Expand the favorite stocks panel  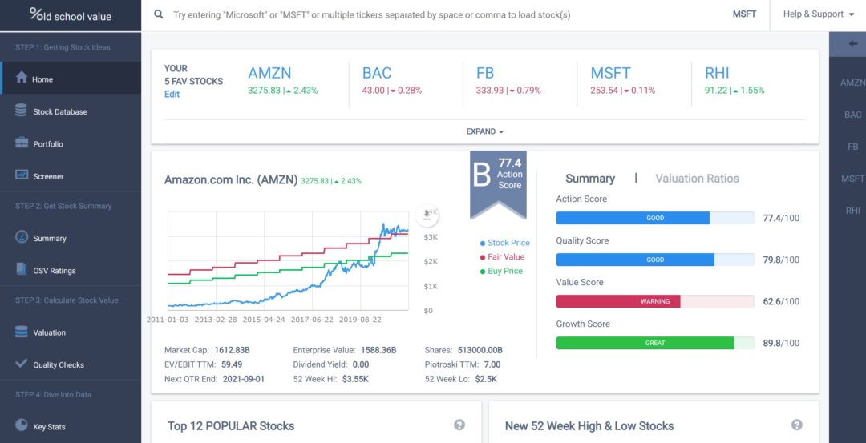pyautogui.click(x=485, y=132)
